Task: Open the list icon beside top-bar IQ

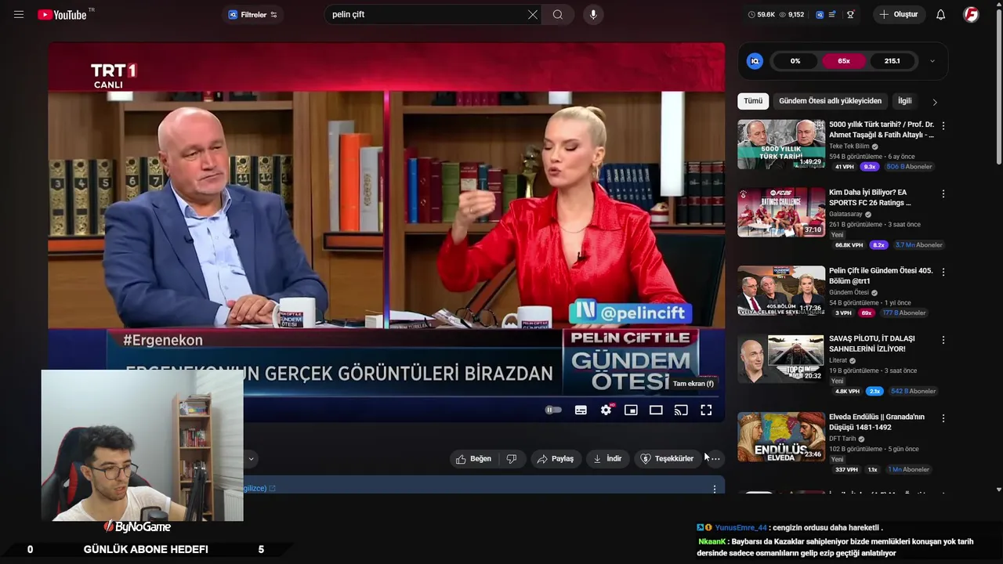Action: pos(832,14)
